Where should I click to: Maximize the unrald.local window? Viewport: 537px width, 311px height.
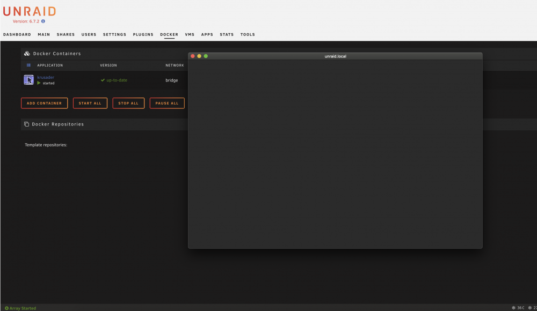point(206,56)
